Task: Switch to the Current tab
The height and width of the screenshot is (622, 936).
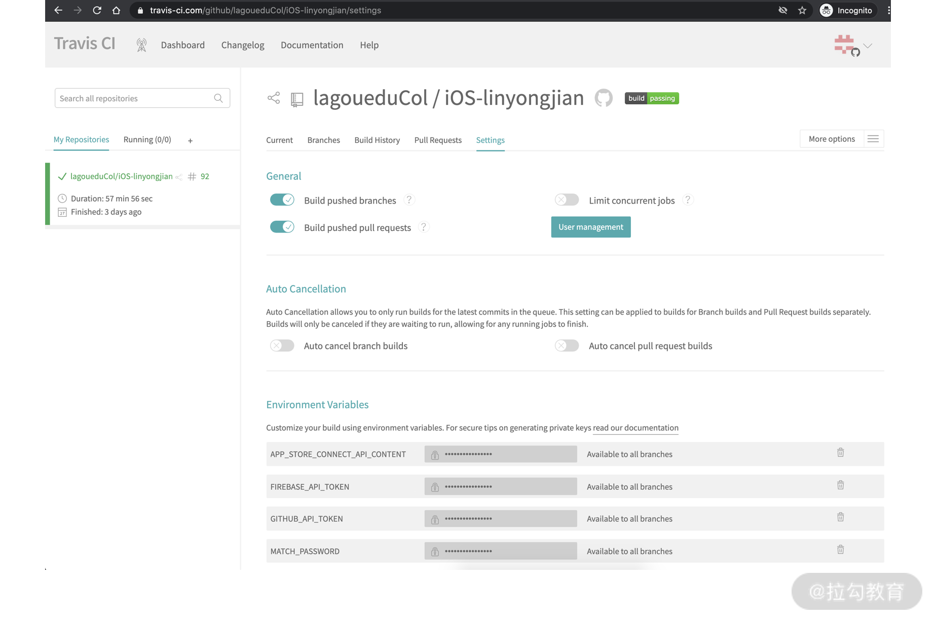Action: 279,140
